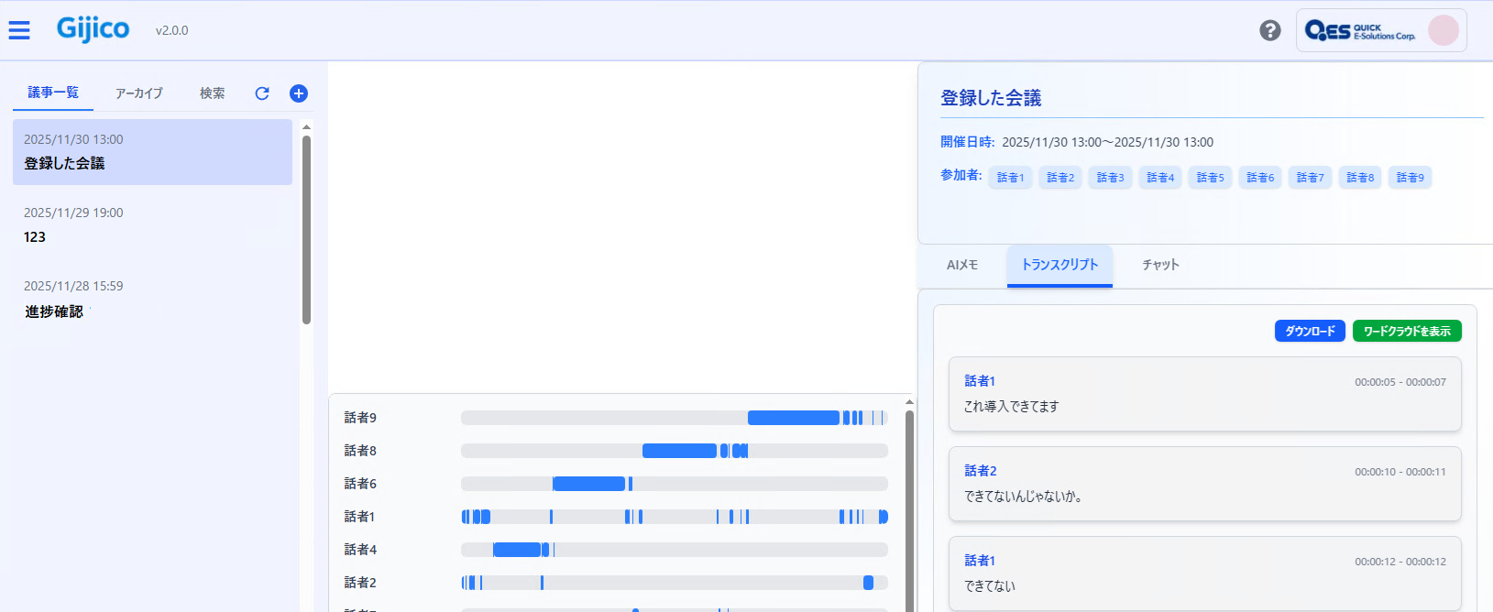The width and height of the screenshot is (1493, 612).
Task: Open the 進捗確認 meeting entry
Action: pyautogui.click(x=152, y=299)
